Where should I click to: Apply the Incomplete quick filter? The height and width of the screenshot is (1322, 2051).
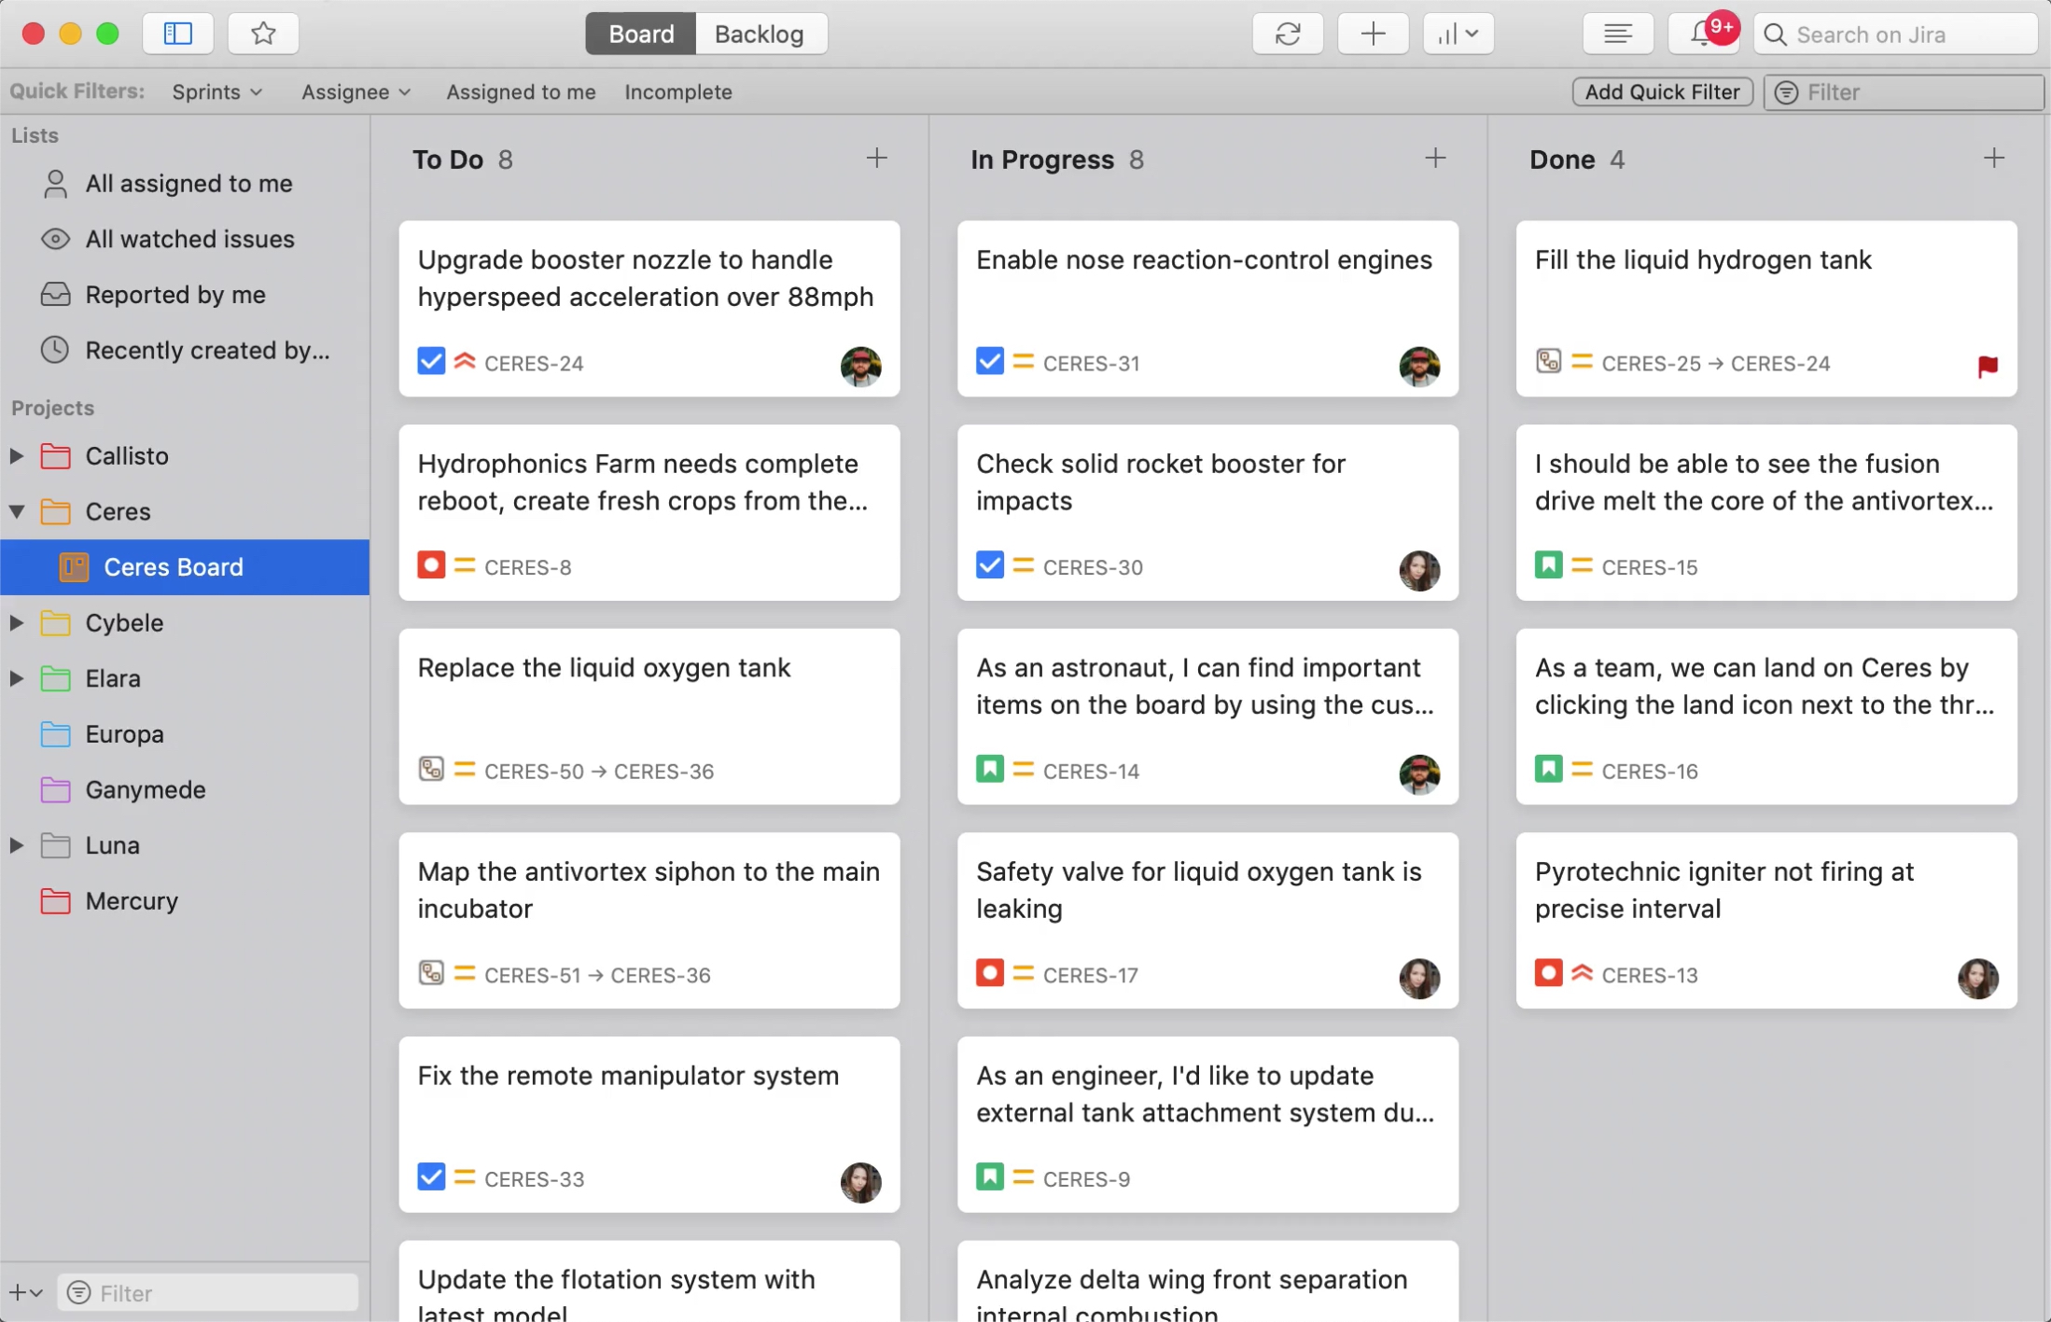[x=678, y=91]
